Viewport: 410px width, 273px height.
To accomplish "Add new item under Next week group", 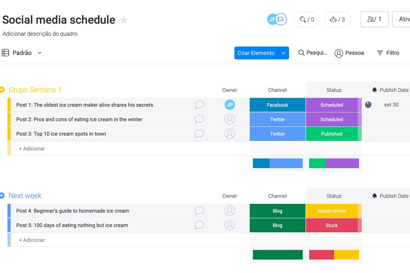I will [32, 240].
